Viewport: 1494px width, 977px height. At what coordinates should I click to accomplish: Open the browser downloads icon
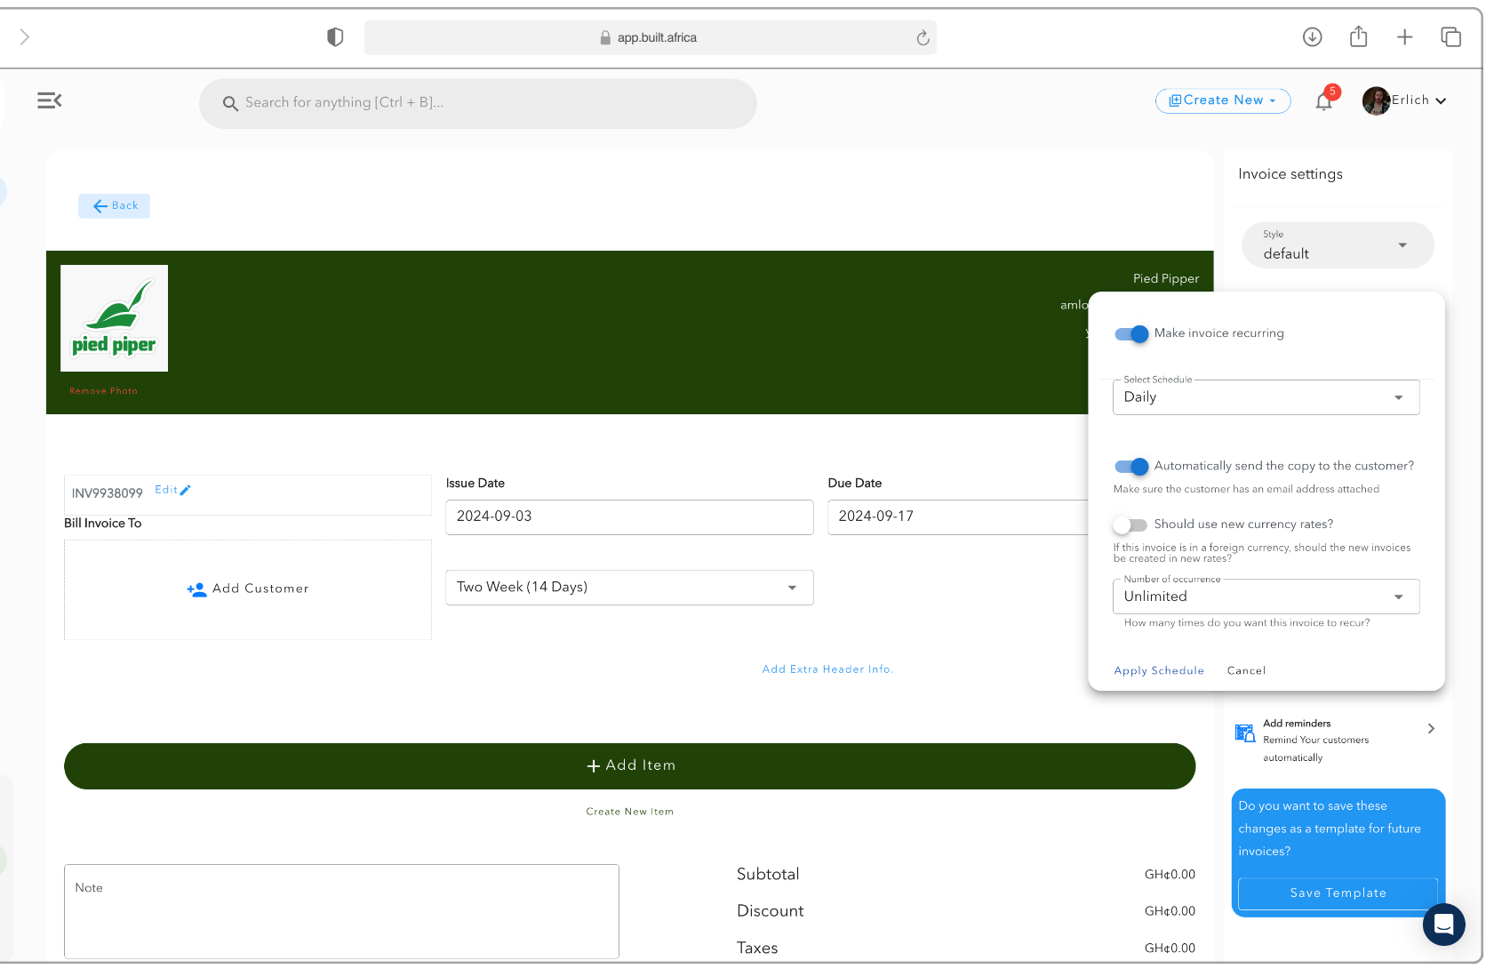tap(1312, 36)
